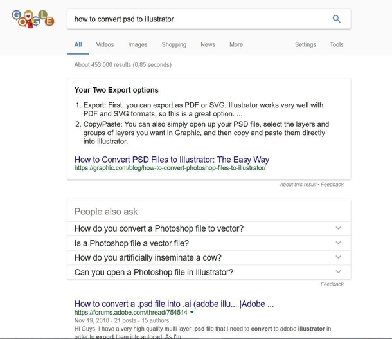The image size is (392, 339).
Task: Switch to the Videos tab
Action: pos(105,44)
